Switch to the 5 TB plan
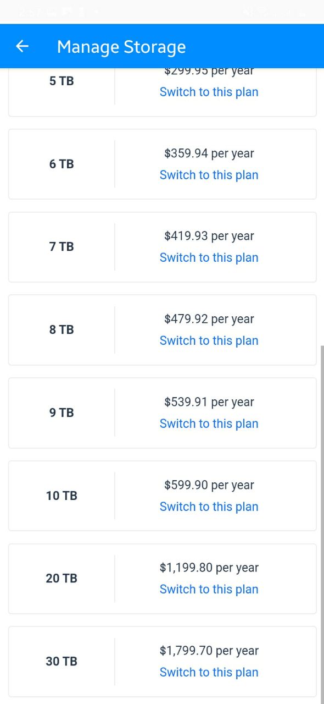This screenshot has width=324, height=704. (209, 92)
